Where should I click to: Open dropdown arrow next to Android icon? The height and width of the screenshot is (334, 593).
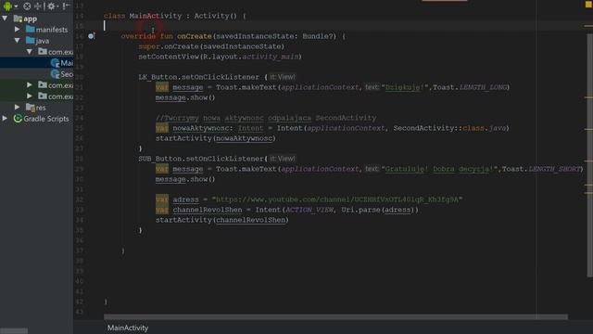pyautogui.click(x=16, y=6)
